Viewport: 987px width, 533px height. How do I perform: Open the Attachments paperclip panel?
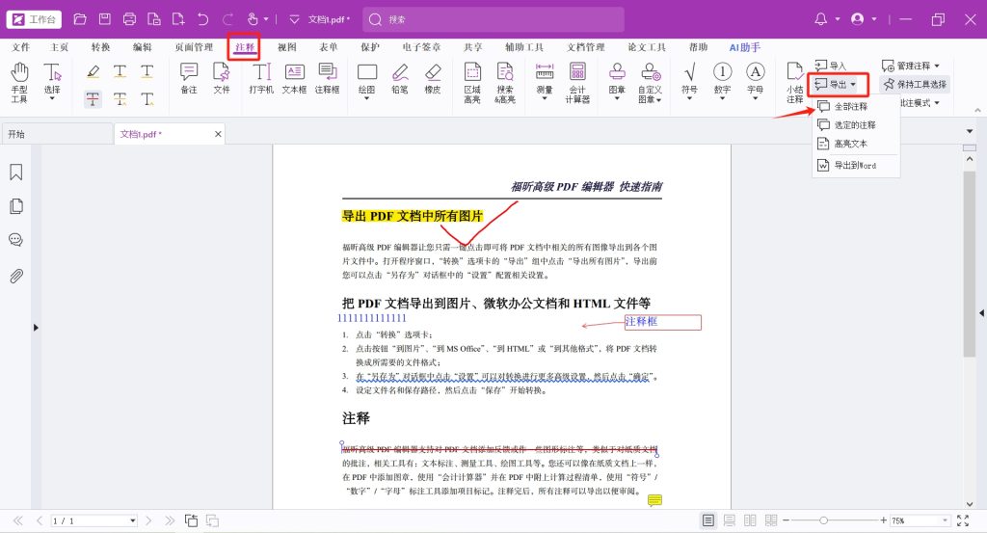coord(16,276)
